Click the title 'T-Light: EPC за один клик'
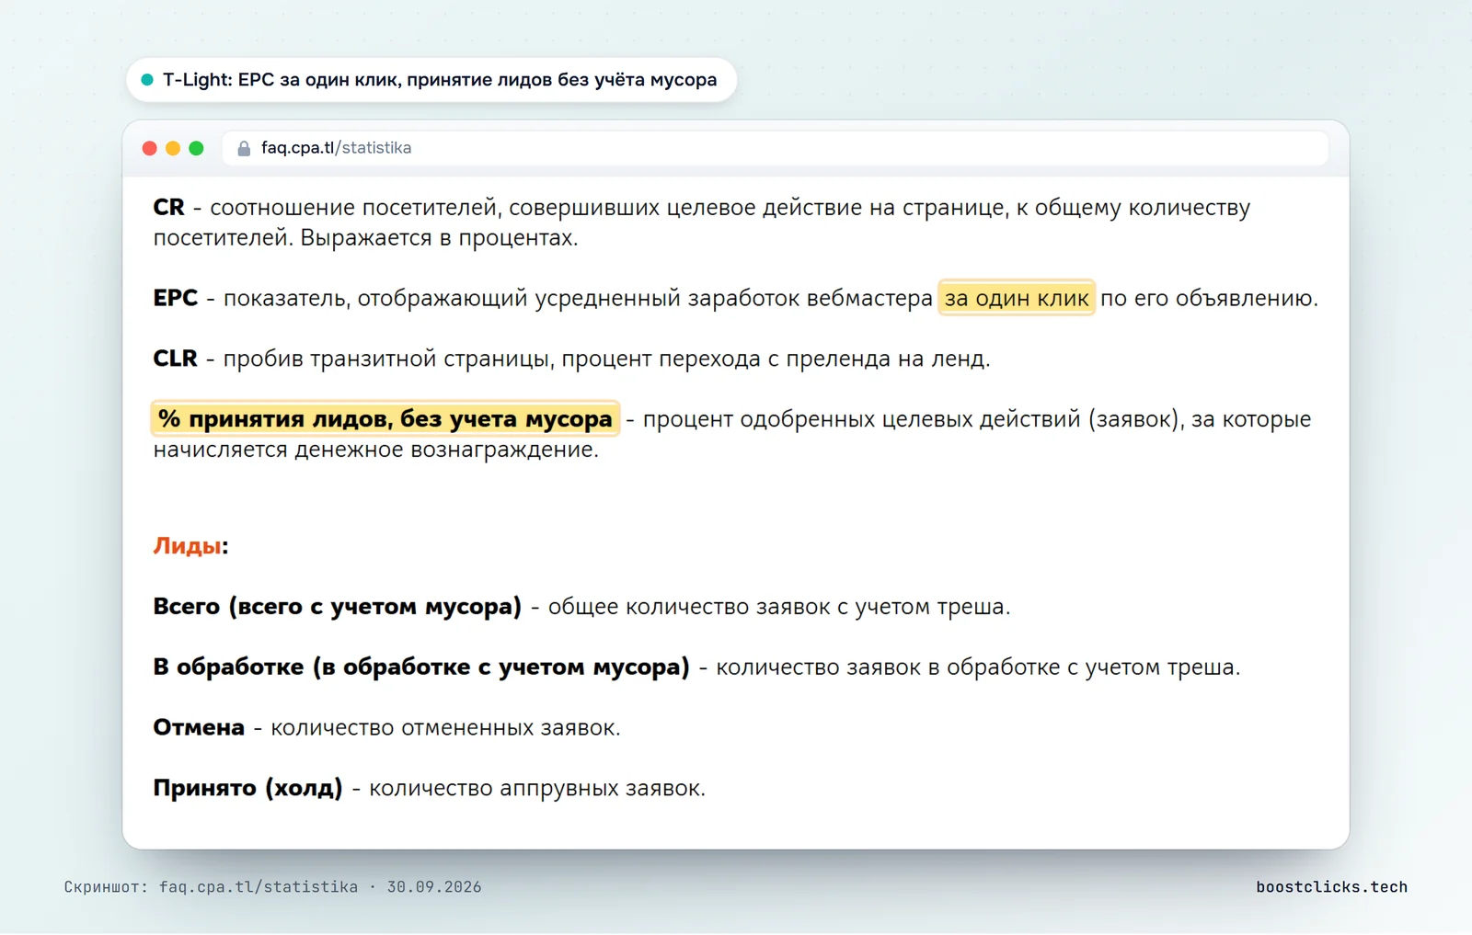This screenshot has width=1472, height=935. coord(440,80)
